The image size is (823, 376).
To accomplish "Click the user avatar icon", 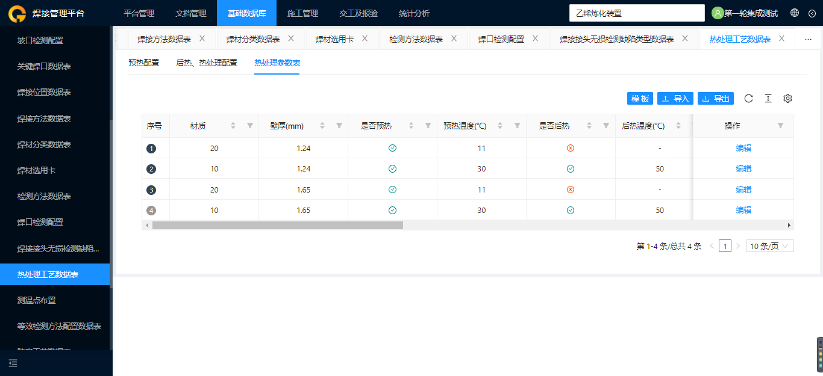I will 718,13.
